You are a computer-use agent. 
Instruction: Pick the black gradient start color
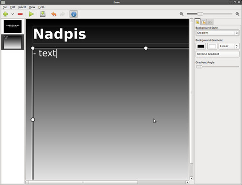201,46
